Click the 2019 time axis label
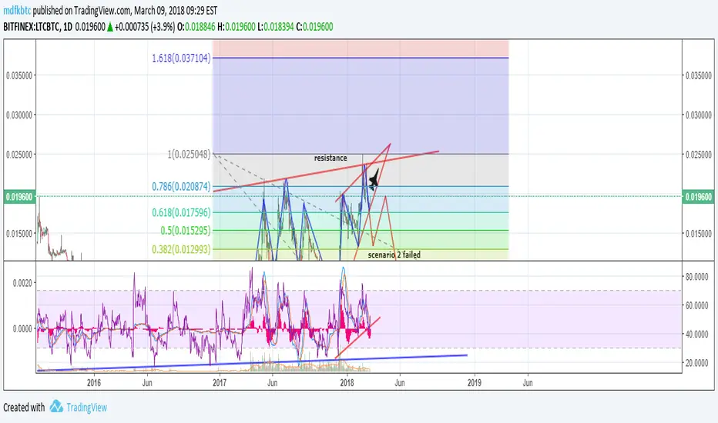This screenshot has width=718, height=423. coord(475,383)
